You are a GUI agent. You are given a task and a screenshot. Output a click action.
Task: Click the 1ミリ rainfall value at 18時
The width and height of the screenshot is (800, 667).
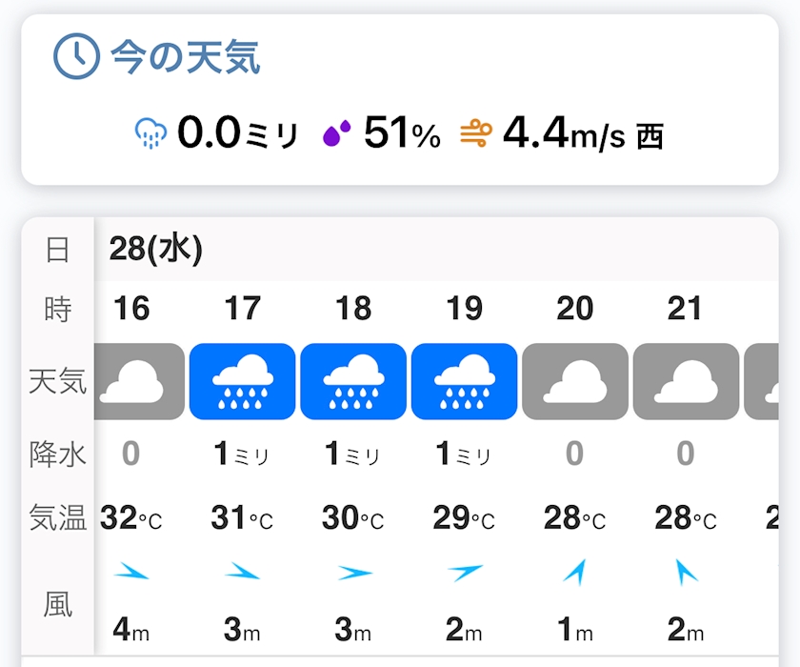pos(352,455)
